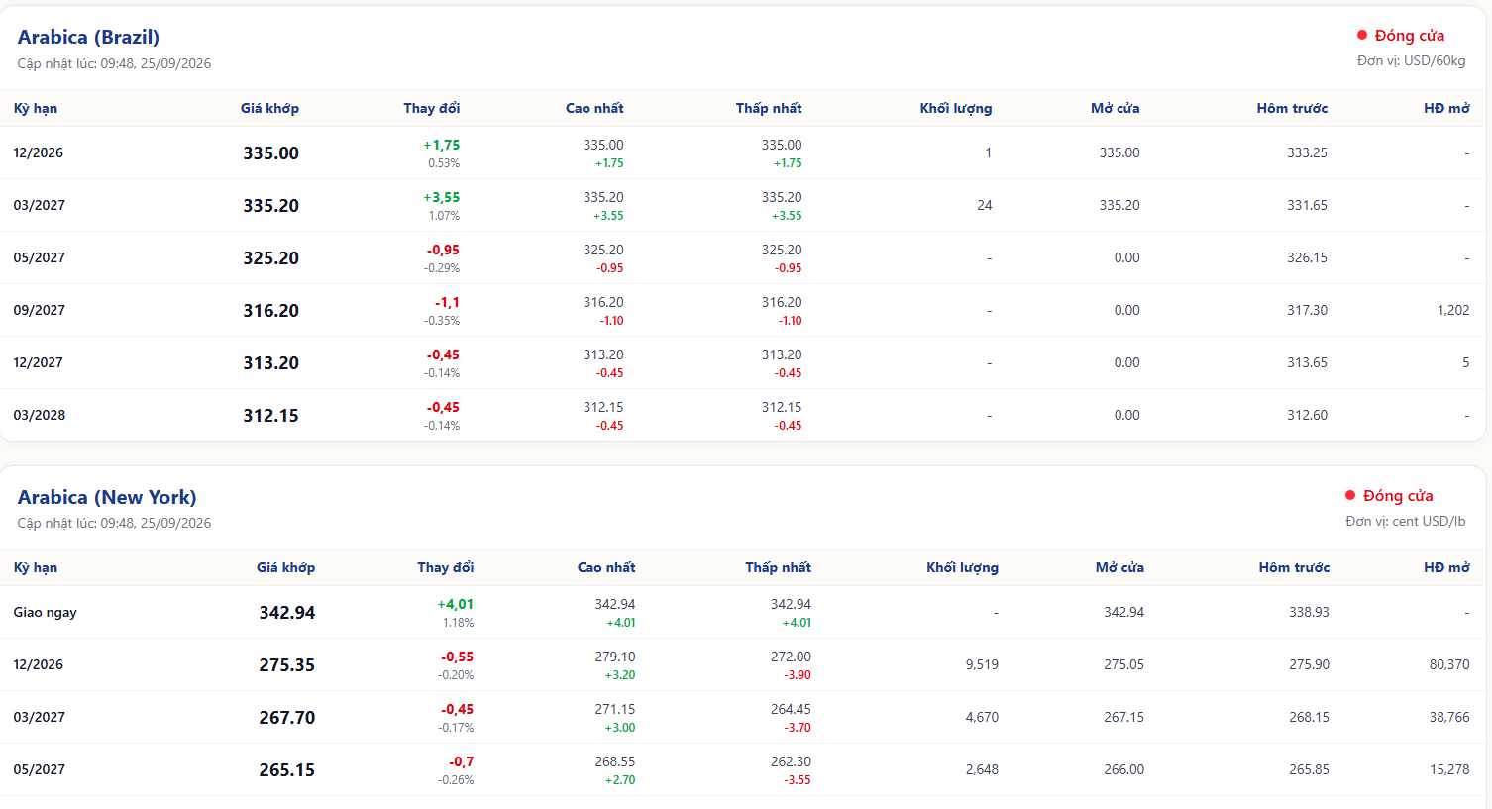This screenshot has height=809, width=1492.
Task: Select the 09/2027 contract term
Action: (x=40, y=310)
